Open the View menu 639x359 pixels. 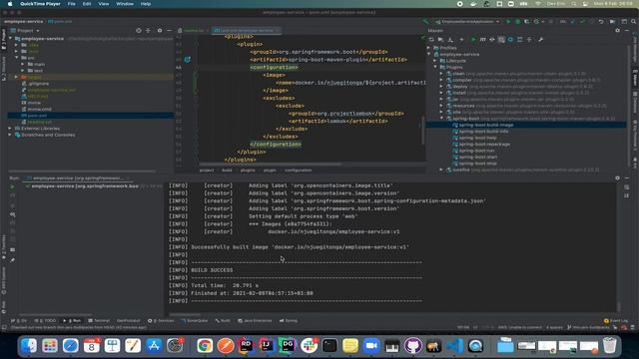[x=104, y=4]
